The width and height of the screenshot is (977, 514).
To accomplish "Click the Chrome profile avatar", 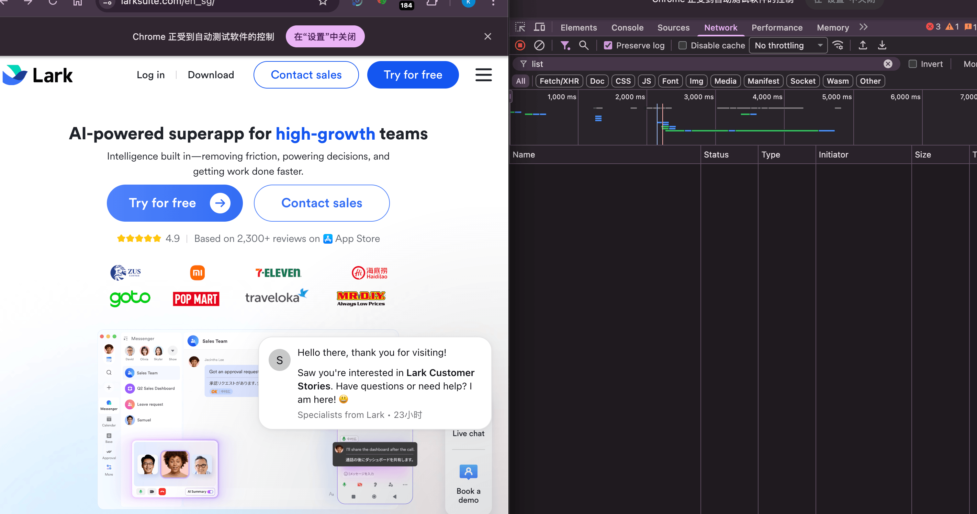I will coord(468,3).
